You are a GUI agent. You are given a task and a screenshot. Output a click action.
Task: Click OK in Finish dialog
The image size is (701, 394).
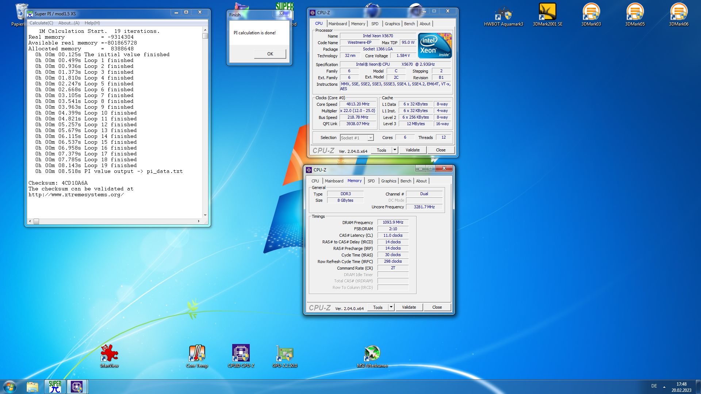pos(270,54)
